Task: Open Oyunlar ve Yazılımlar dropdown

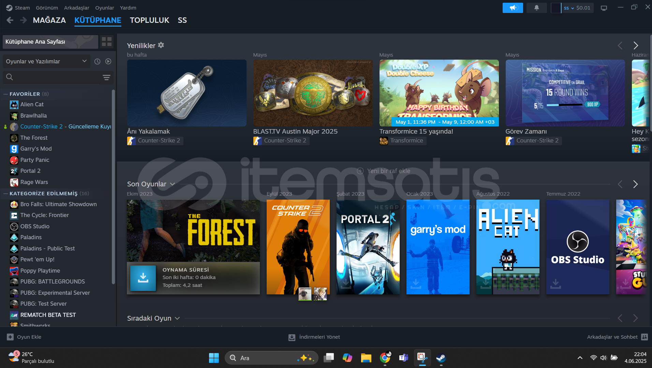Action: (x=46, y=61)
